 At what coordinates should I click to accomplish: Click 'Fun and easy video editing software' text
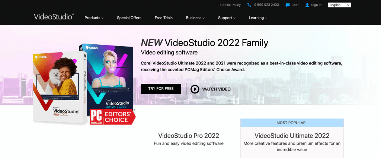[189, 143]
